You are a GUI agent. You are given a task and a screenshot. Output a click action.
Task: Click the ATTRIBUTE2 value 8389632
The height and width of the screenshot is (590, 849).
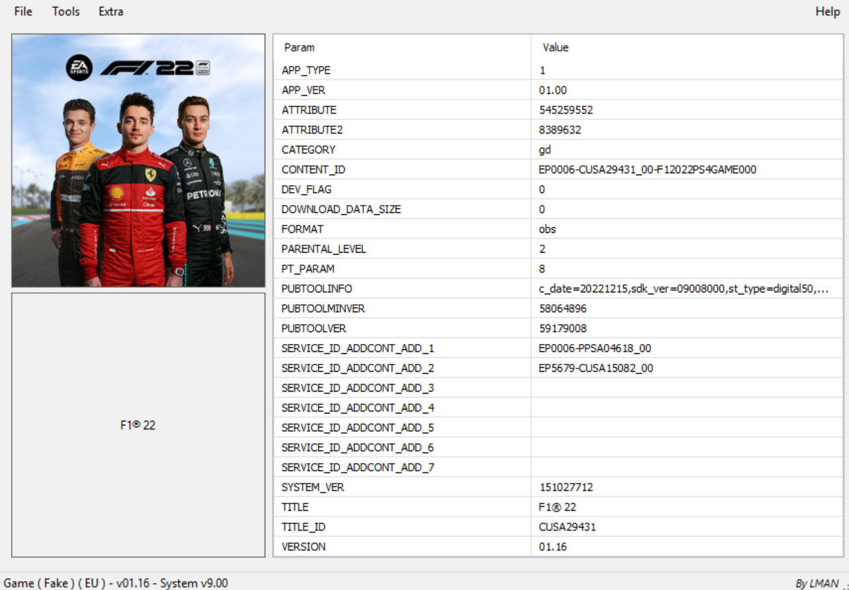(560, 130)
